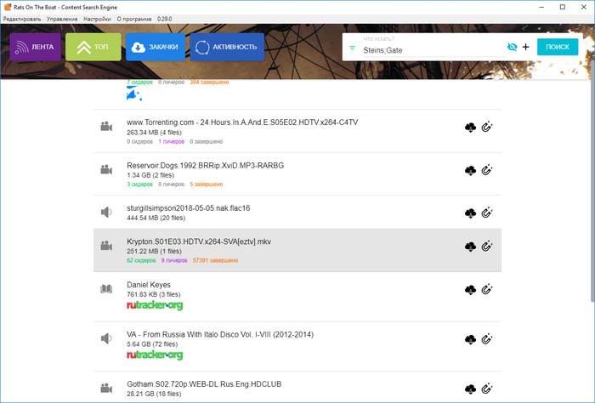Open the ЛЕНТА feed section
The height and width of the screenshot is (403, 595).
36,48
